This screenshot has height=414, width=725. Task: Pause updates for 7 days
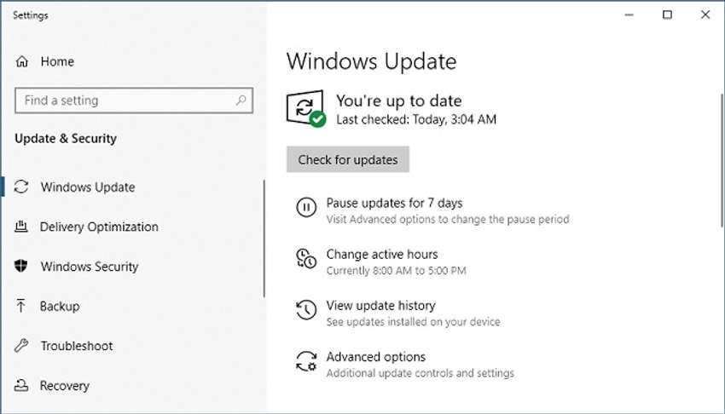[x=394, y=203]
